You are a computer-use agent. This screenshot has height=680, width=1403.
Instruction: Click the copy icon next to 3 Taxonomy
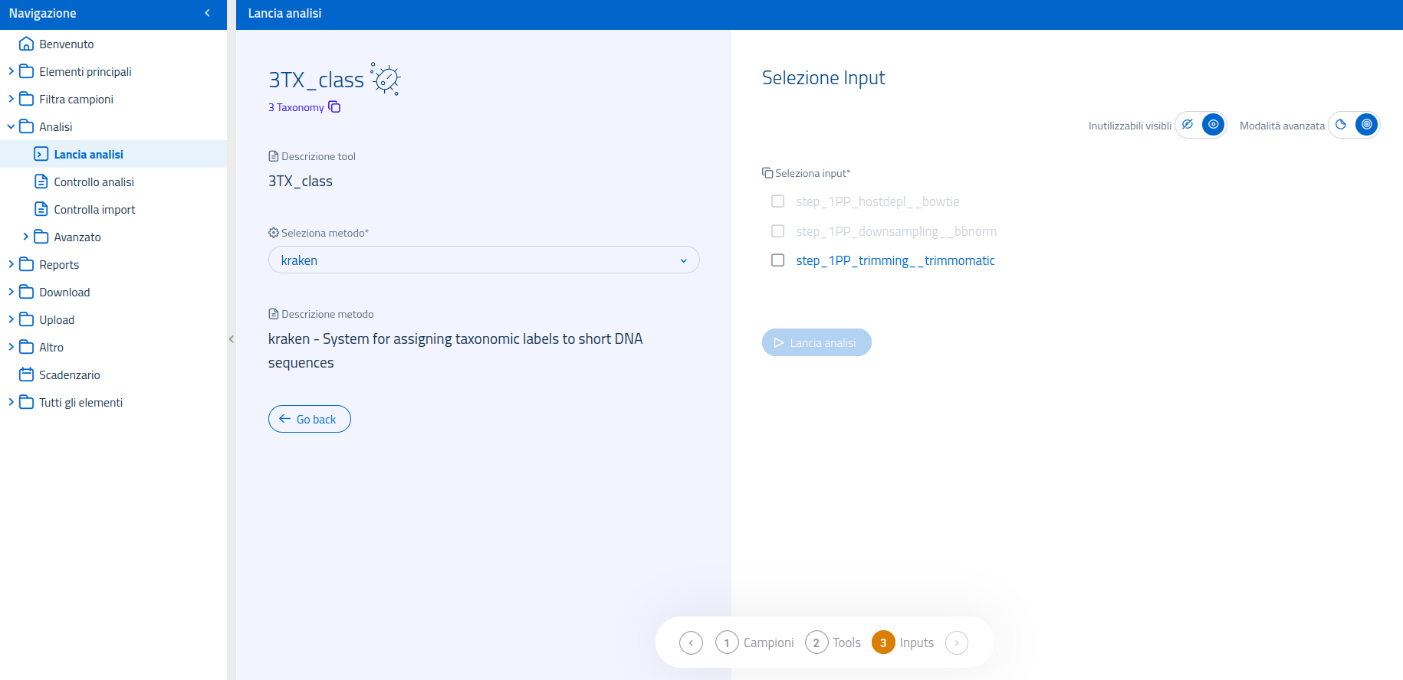(334, 107)
